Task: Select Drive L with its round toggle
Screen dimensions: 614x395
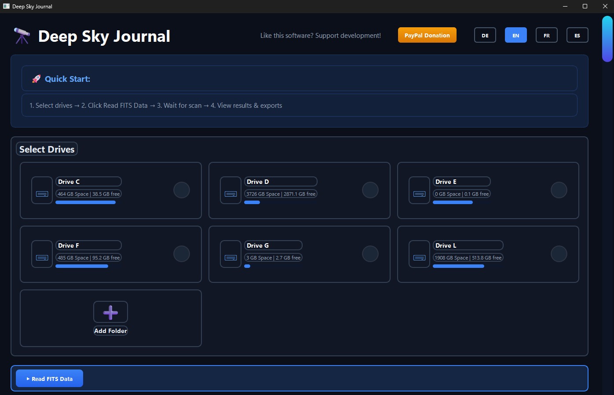Action: (x=559, y=254)
